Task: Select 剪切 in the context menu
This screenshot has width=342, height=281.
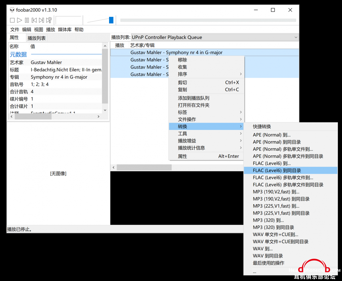Action: tap(206, 83)
